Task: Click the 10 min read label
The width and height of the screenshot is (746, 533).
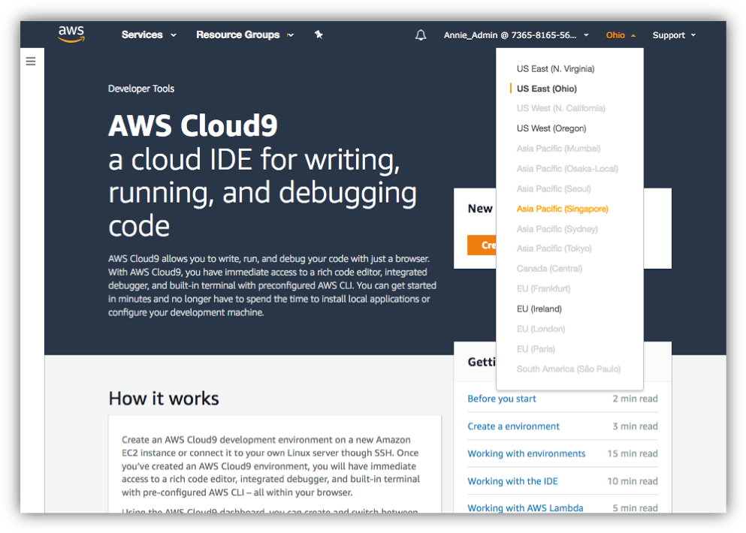Action: [x=633, y=481]
